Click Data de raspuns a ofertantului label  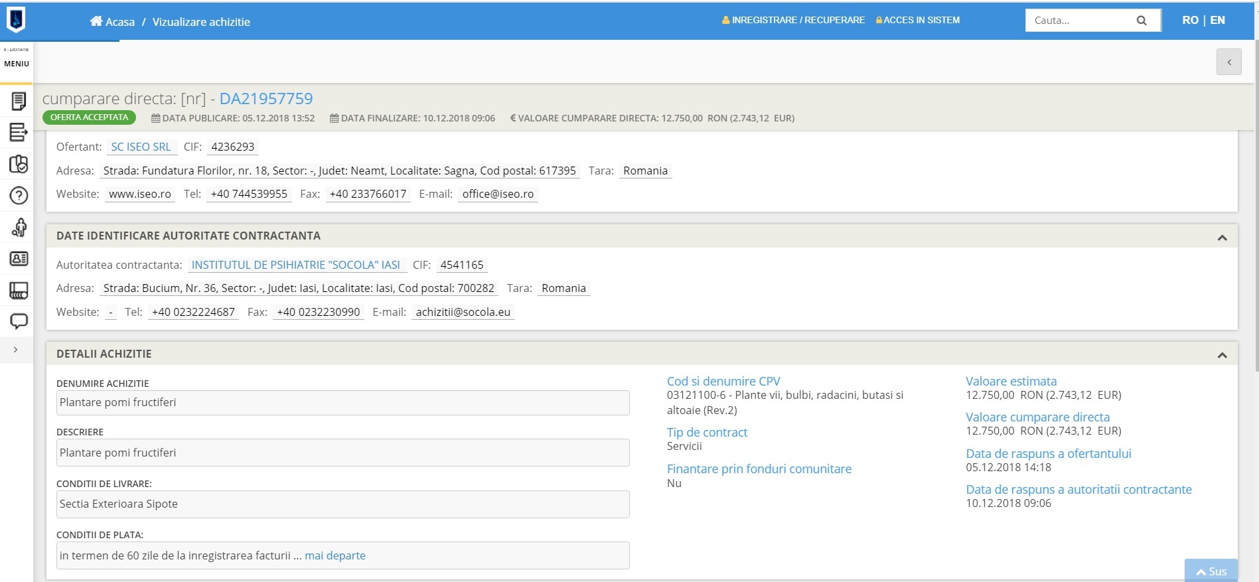pos(1048,453)
